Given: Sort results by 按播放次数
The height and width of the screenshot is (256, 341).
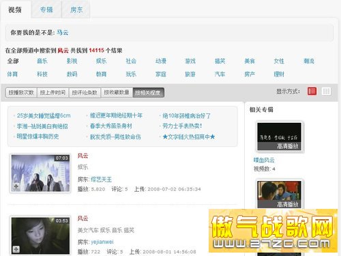Looking at the screenshot, I should tap(21, 93).
